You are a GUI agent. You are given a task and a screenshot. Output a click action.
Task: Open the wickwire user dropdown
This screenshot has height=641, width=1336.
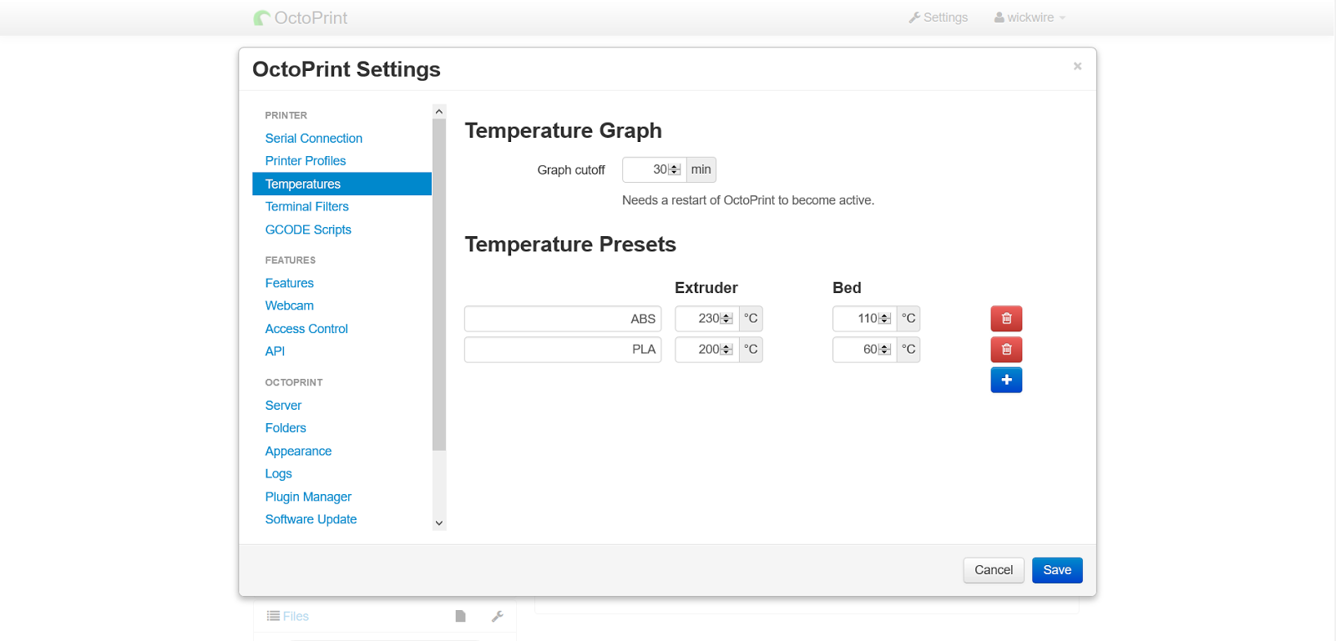pos(1030,18)
